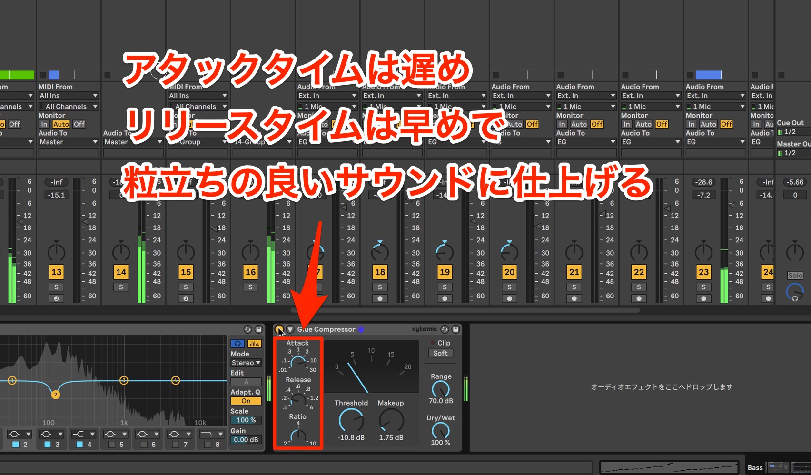The image size is (811, 475).
Task: Click track 14 pan knob
Action: point(121,251)
